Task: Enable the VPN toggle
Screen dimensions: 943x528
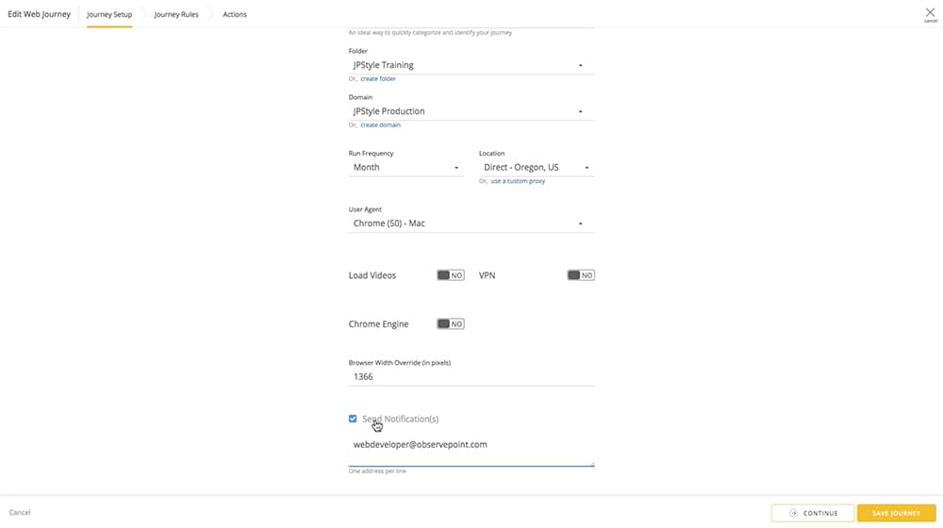Action: 580,275
